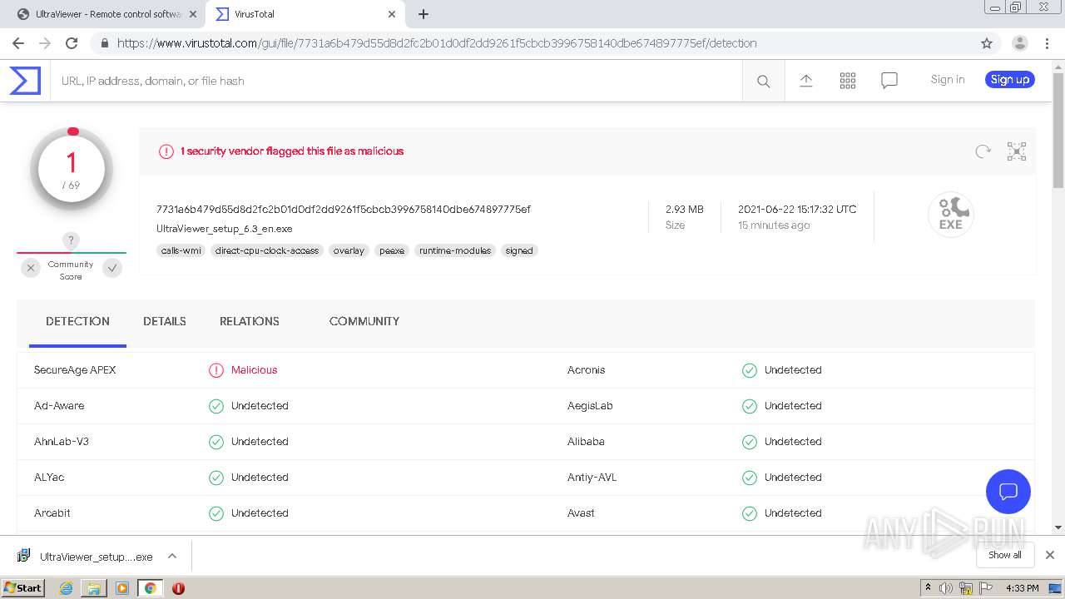Image resolution: width=1065 pixels, height=599 pixels.
Task: Open the comments speech bubble icon
Action: [x=889, y=81]
